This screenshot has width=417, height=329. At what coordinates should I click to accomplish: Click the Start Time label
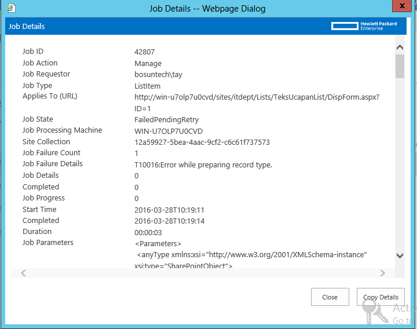[x=39, y=210]
